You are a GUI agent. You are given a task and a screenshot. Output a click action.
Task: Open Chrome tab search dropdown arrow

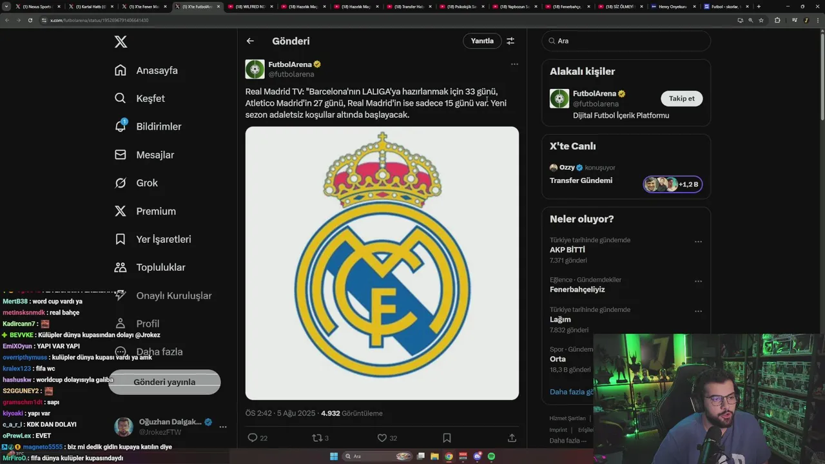(6, 6)
